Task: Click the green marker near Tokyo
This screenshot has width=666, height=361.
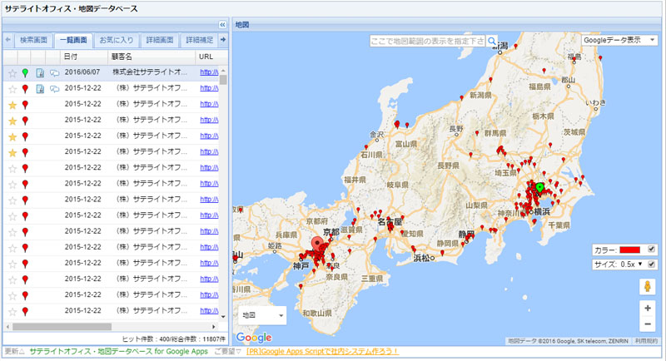Action: (539, 187)
